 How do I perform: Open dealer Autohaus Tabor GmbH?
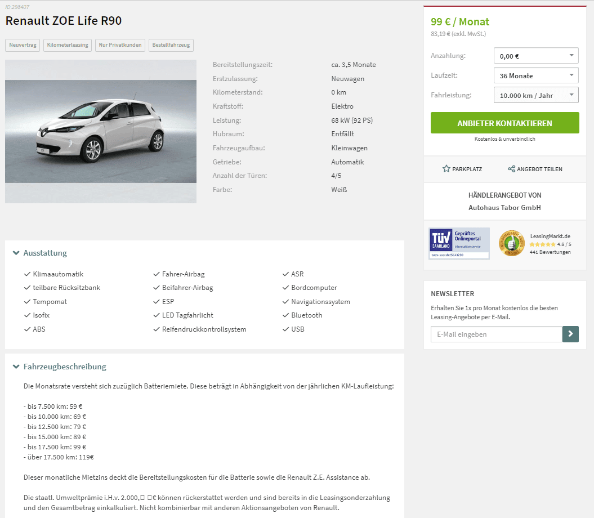pos(504,208)
